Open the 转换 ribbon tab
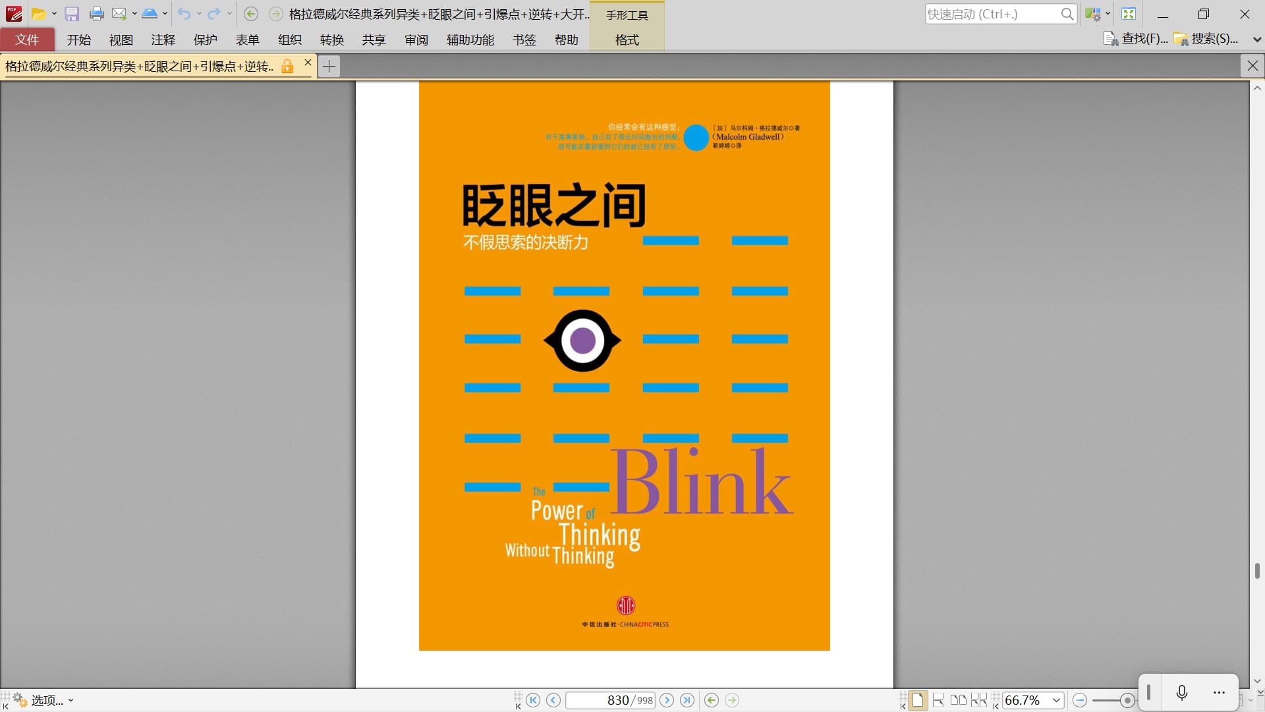Image resolution: width=1265 pixels, height=712 pixels. [331, 40]
